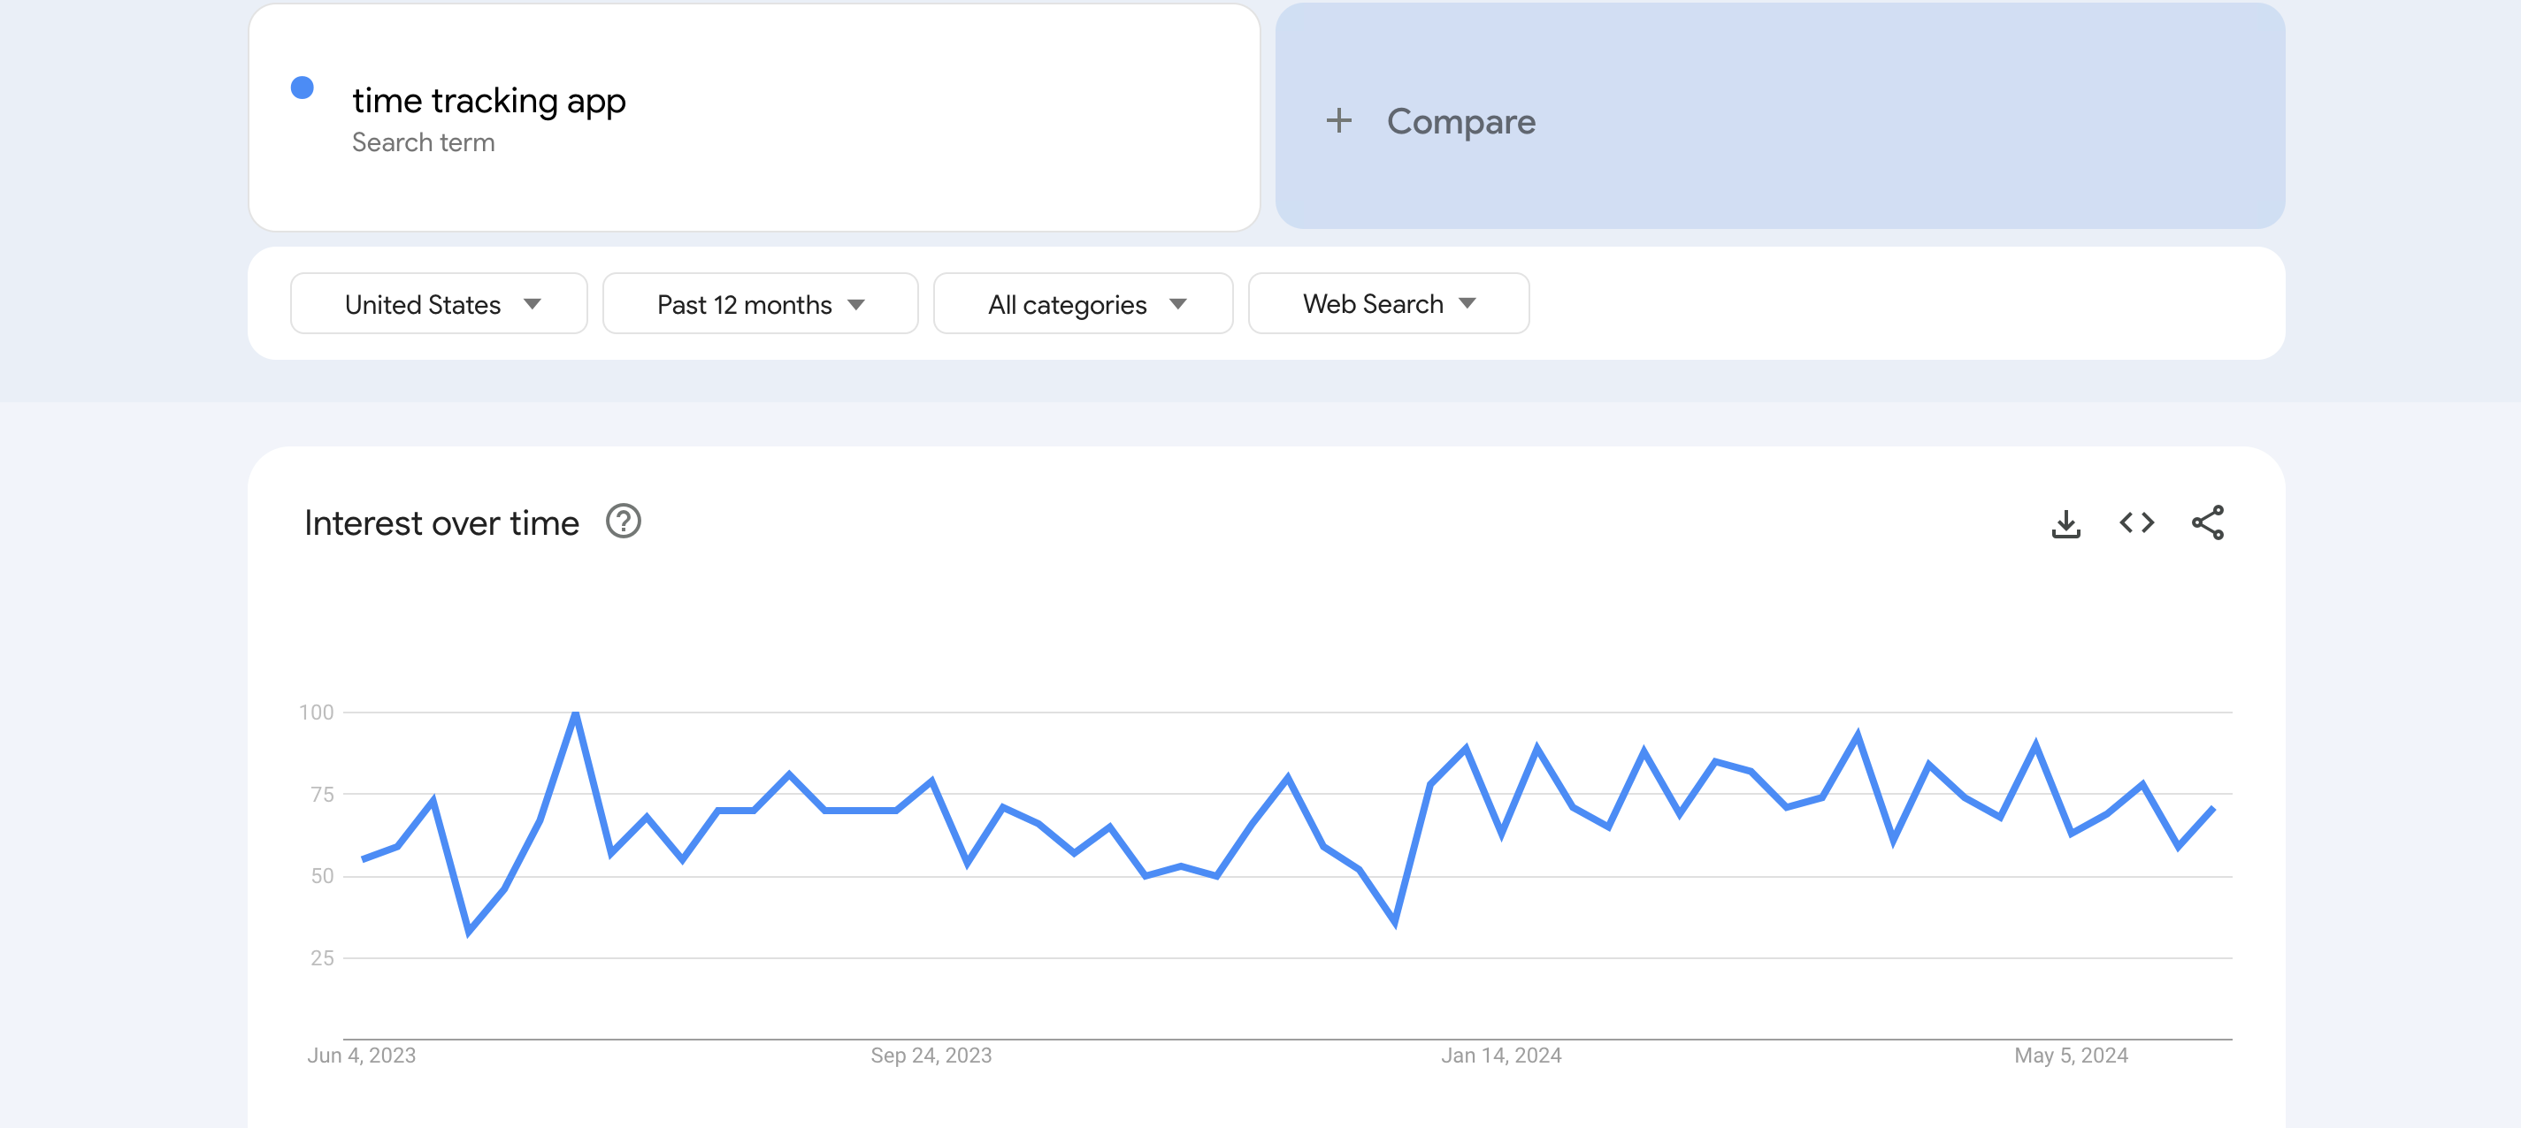
Task: Click the plus icon beside Compare
Action: click(1339, 121)
